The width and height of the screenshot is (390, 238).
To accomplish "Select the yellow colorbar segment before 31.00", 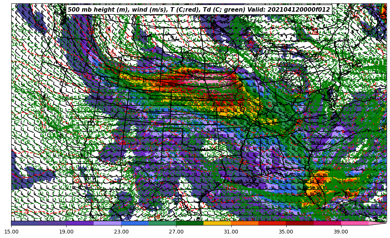I will tap(217, 223).
